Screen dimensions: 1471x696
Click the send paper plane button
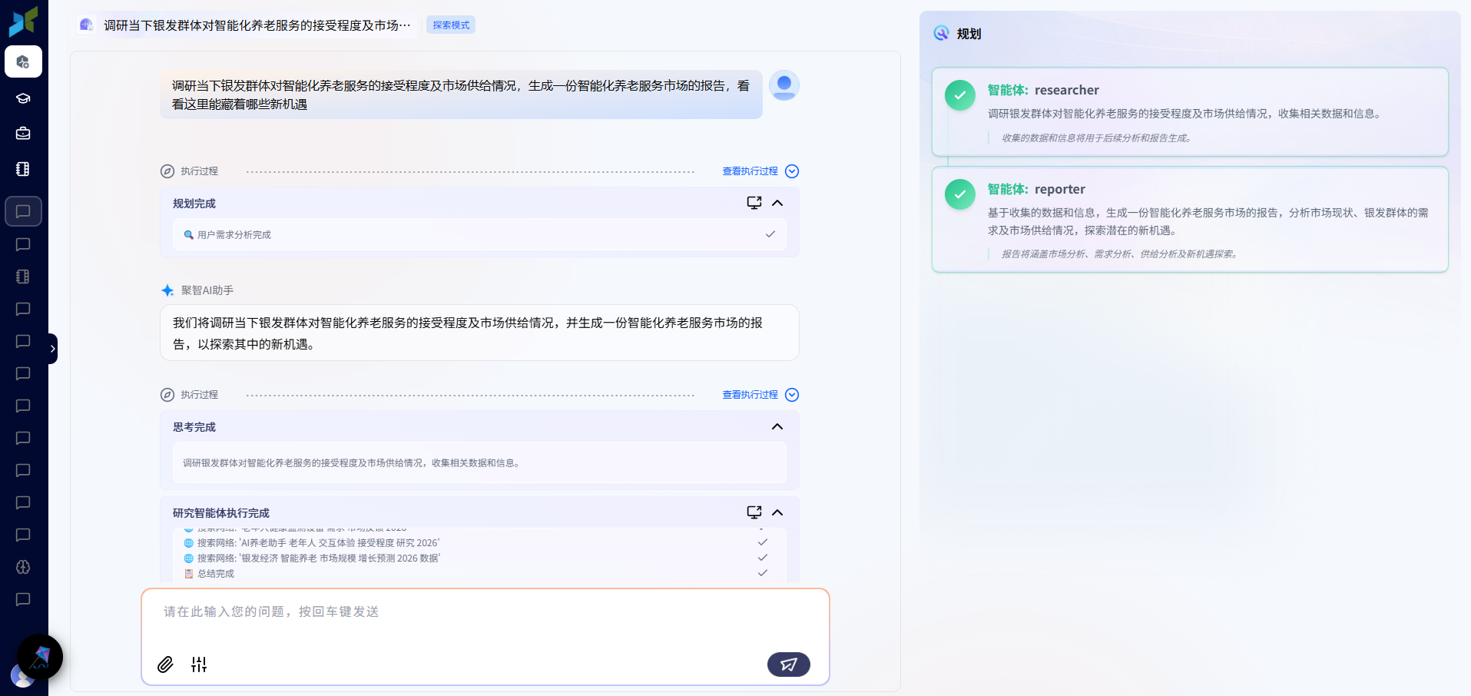point(788,665)
